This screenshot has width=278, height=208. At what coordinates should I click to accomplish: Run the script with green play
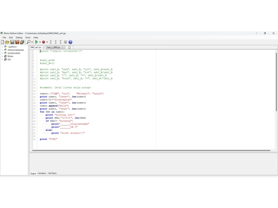(x=36, y=42)
